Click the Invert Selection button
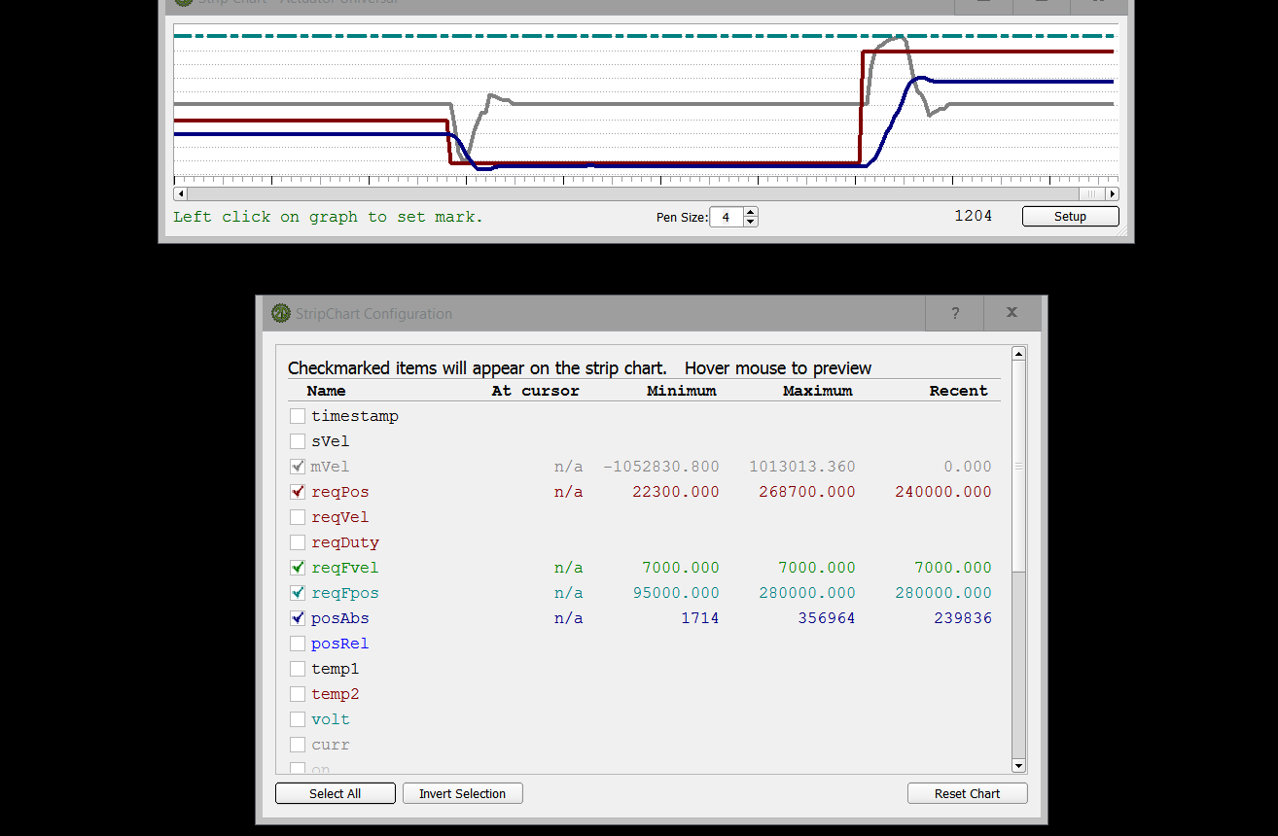This screenshot has height=836, width=1278. 462,793
